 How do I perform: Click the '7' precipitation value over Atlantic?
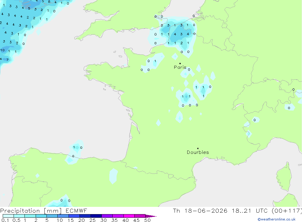[8, 60]
